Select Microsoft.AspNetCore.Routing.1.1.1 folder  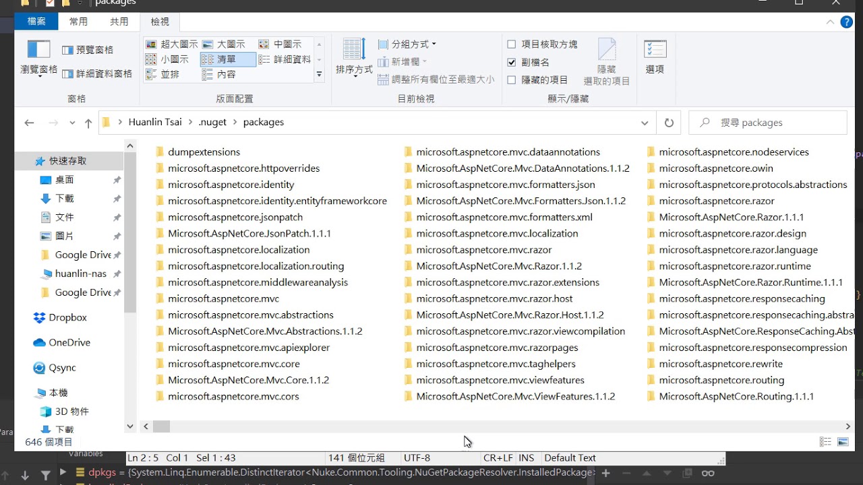tap(730, 397)
